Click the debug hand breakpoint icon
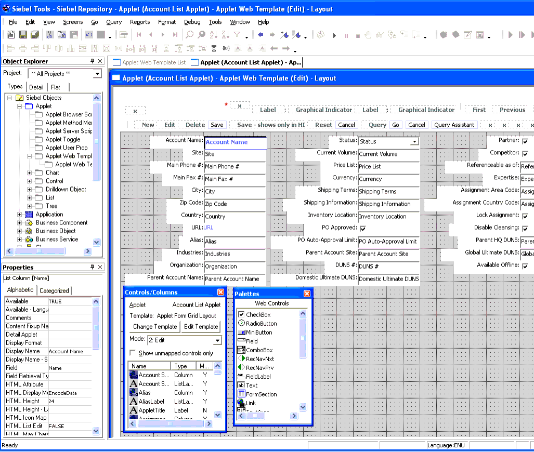Image resolution: width=534 pixels, height=452 pixels. pyautogui.click(x=368, y=35)
